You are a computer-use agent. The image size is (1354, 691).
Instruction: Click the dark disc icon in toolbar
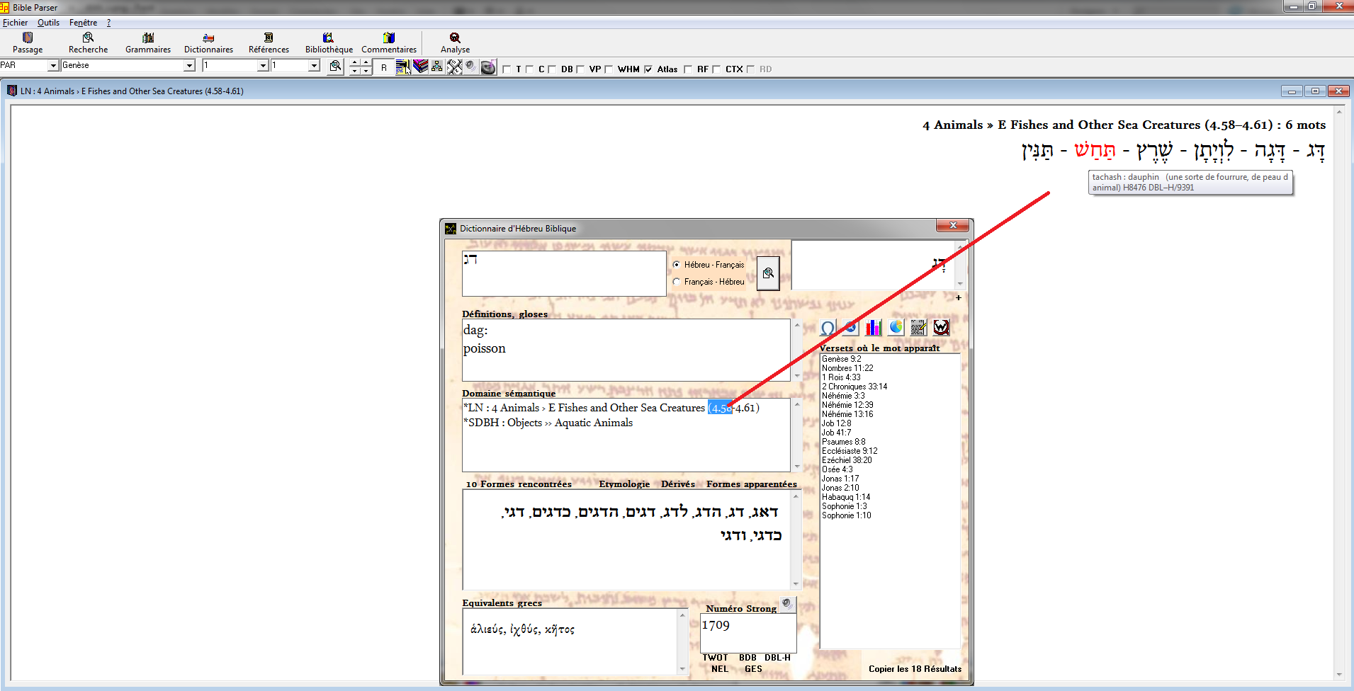[x=488, y=67]
